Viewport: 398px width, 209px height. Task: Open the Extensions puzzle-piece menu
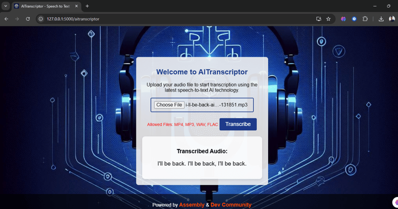click(365, 19)
